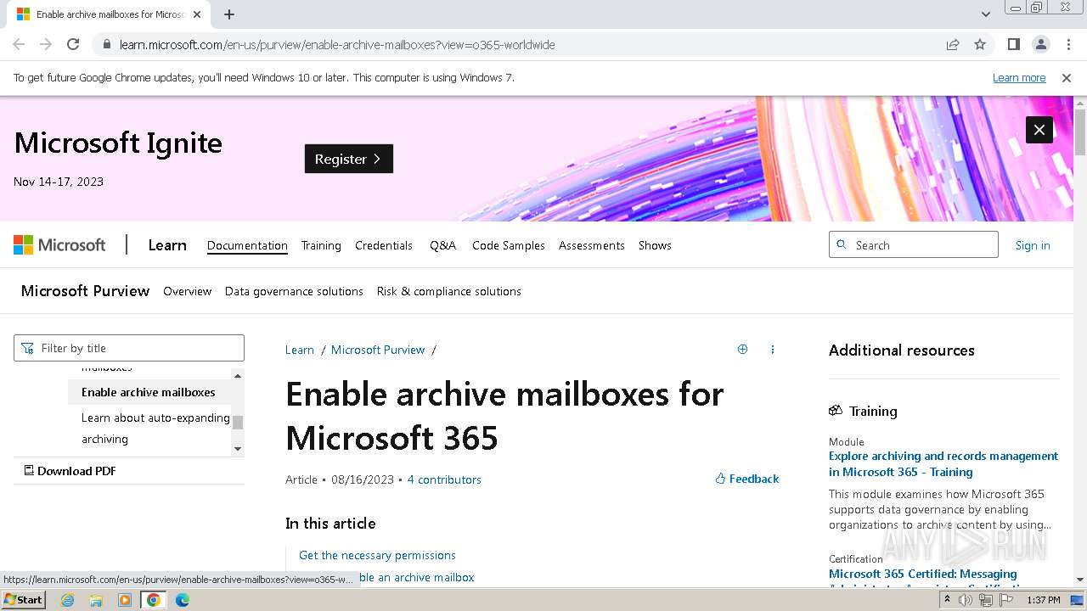Open the Windows Start button
Viewport: 1087px width, 611px height.
point(23,599)
